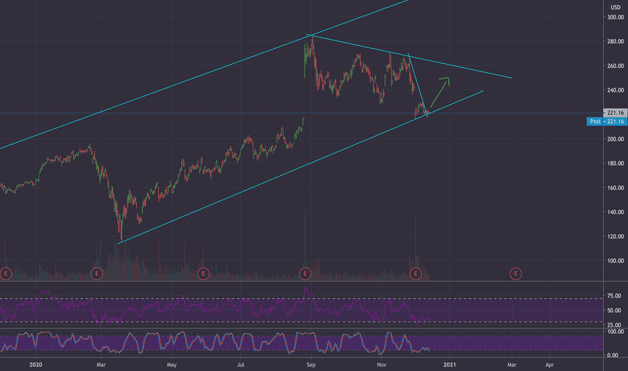Screen dimensions: 628x371
Task: Open the earnings marker at the chart's left edge
Action: 5,274
